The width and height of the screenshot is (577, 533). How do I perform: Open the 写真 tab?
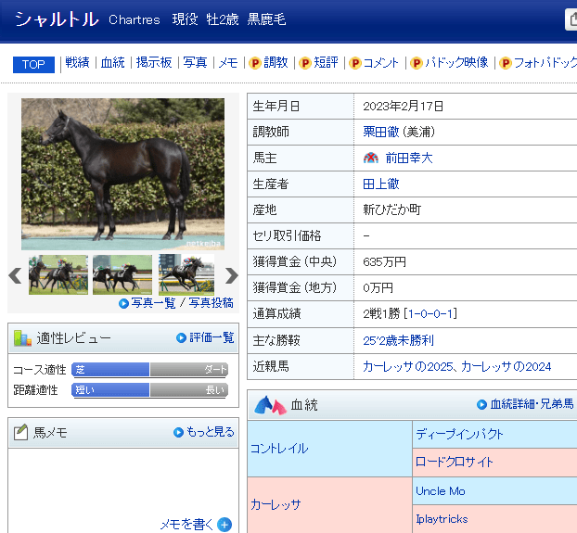click(195, 62)
